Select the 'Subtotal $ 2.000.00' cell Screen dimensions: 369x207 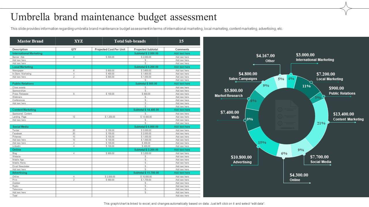point(146,53)
